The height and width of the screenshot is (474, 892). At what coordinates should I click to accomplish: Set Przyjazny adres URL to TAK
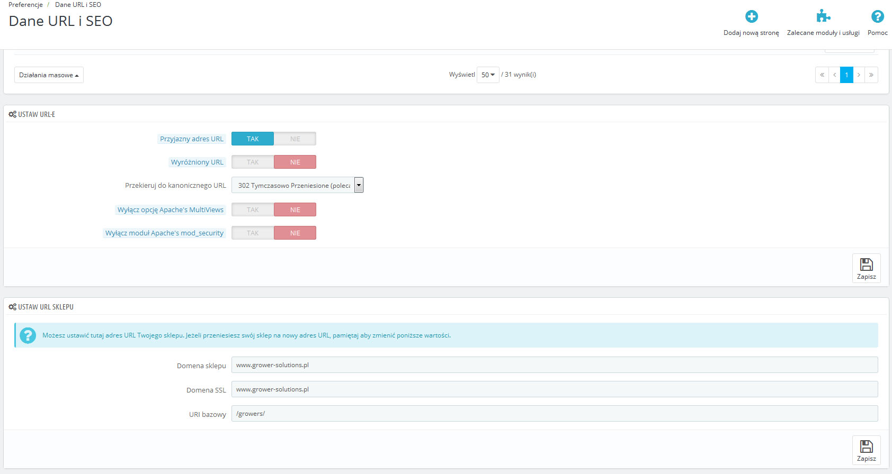click(253, 139)
